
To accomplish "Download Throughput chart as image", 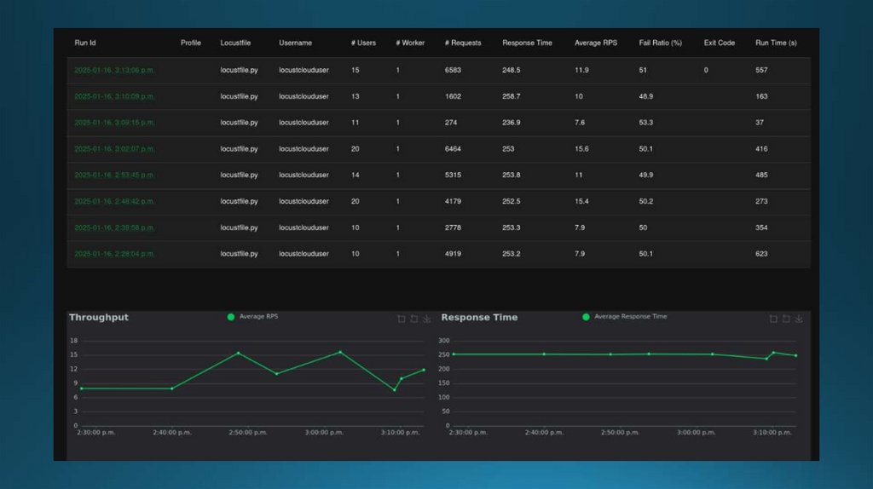I will click(x=427, y=319).
